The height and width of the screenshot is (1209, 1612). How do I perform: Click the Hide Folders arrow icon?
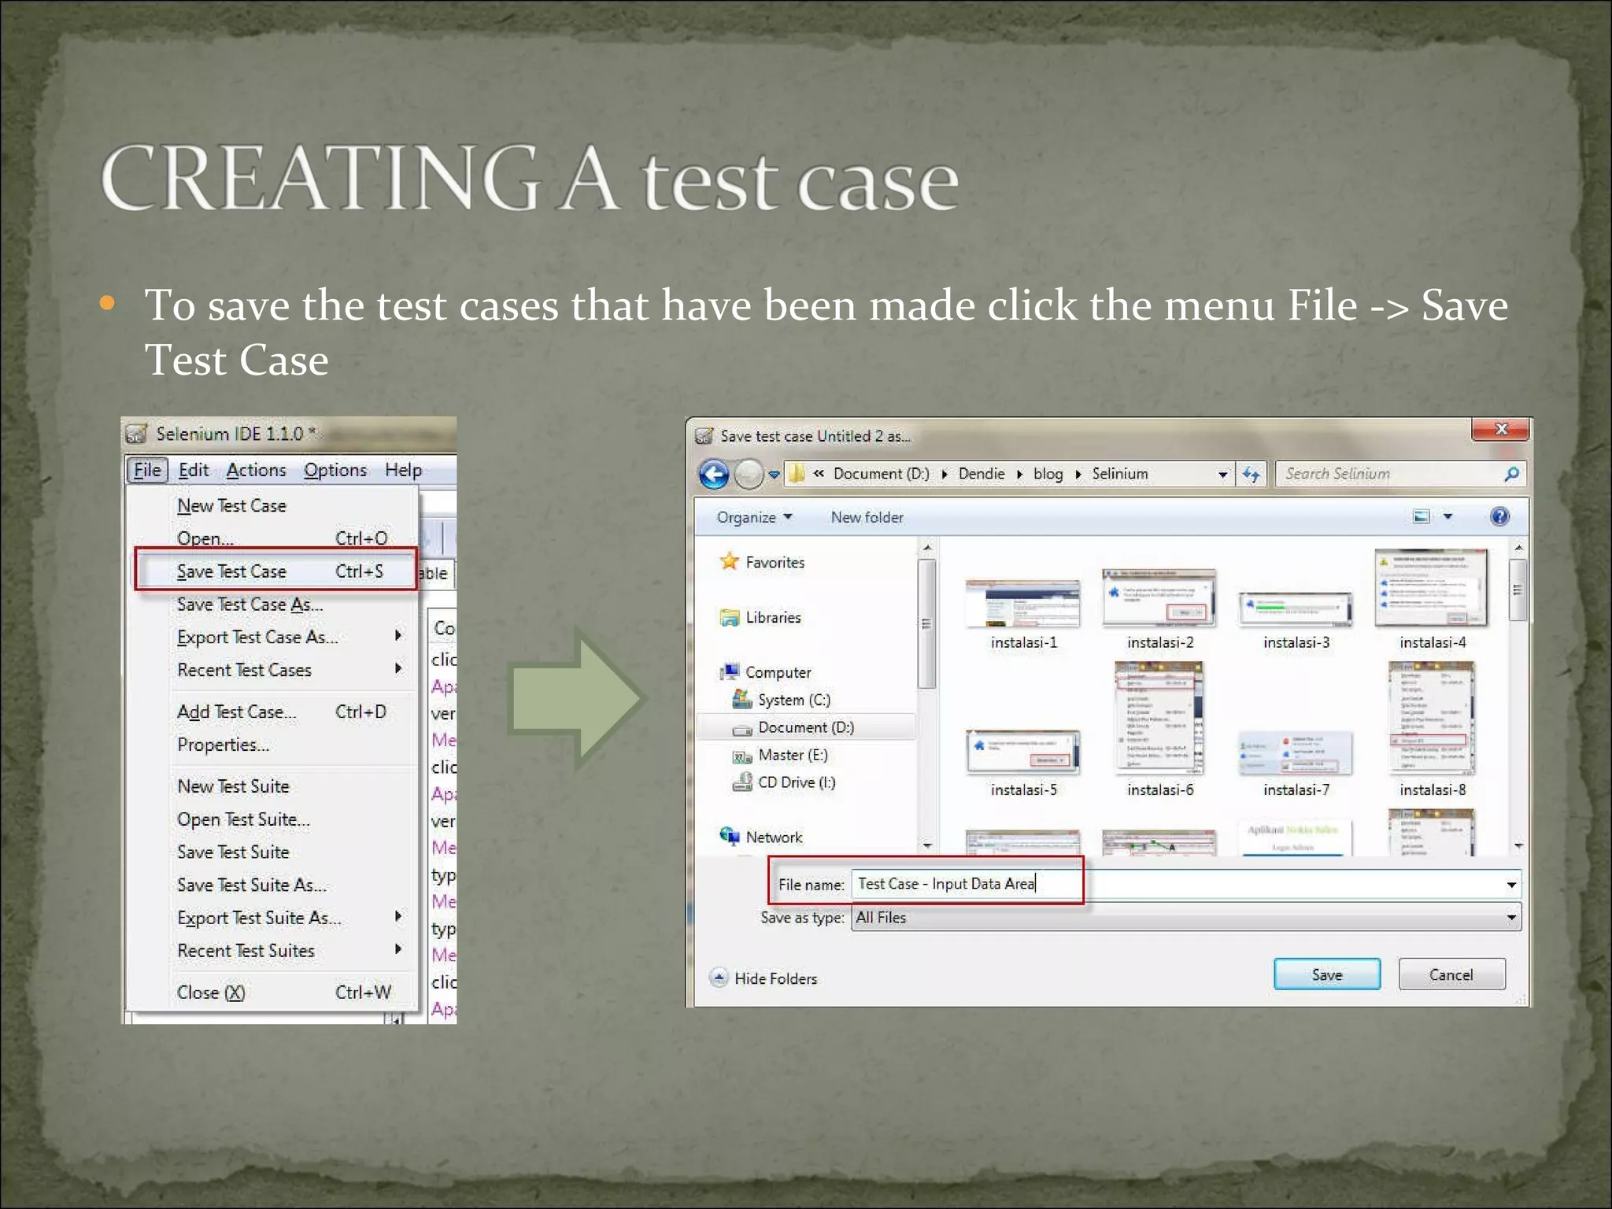(718, 978)
